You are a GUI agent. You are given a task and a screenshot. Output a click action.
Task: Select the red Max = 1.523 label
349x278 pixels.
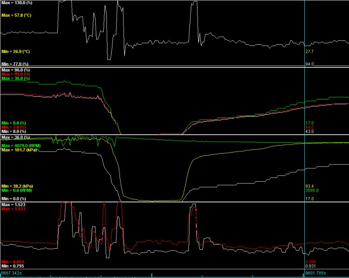[13, 209]
